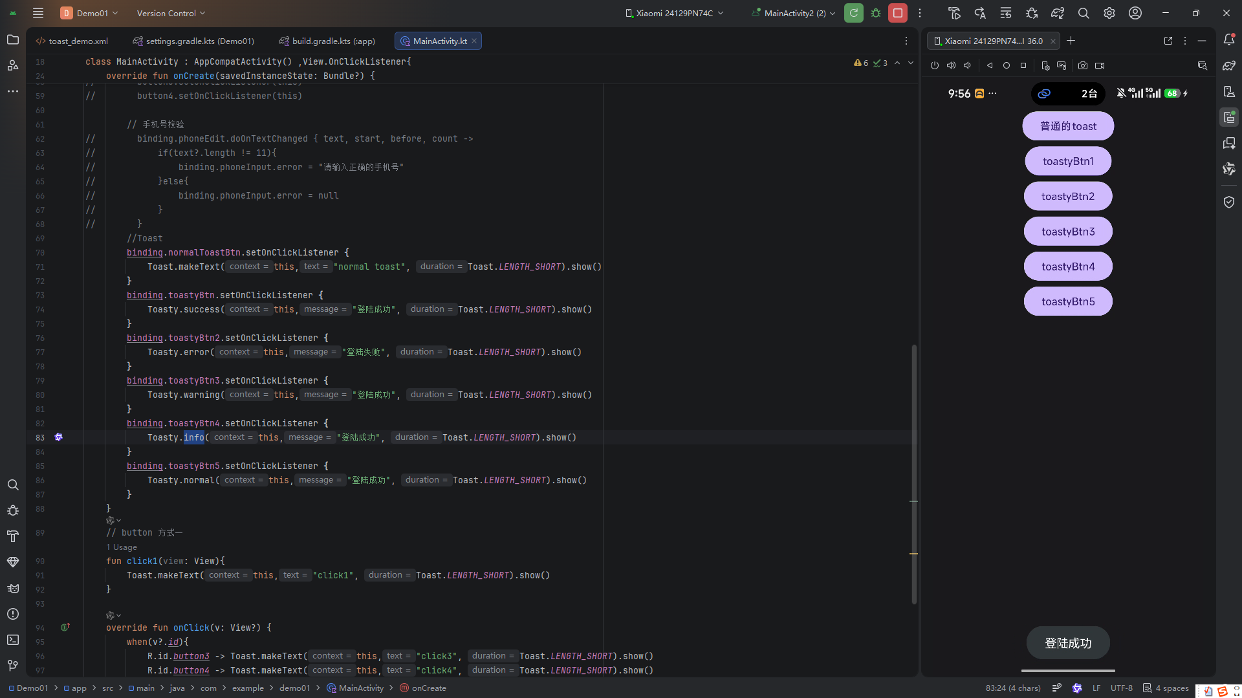
Task: Expand the Xiaomi 24129PN74C device selector
Action: pyautogui.click(x=675, y=13)
